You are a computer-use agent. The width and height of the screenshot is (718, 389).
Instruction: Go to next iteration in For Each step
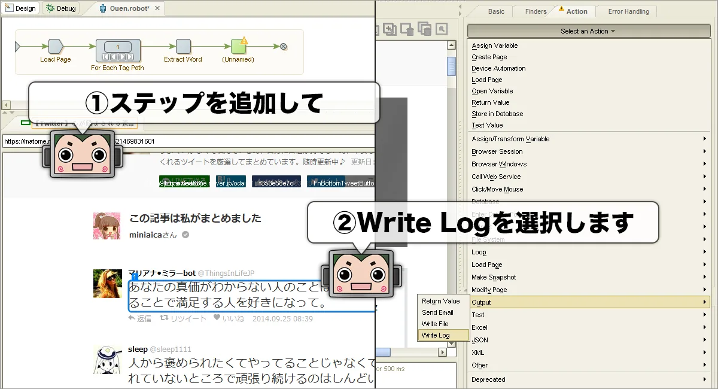[x=122, y=57]
